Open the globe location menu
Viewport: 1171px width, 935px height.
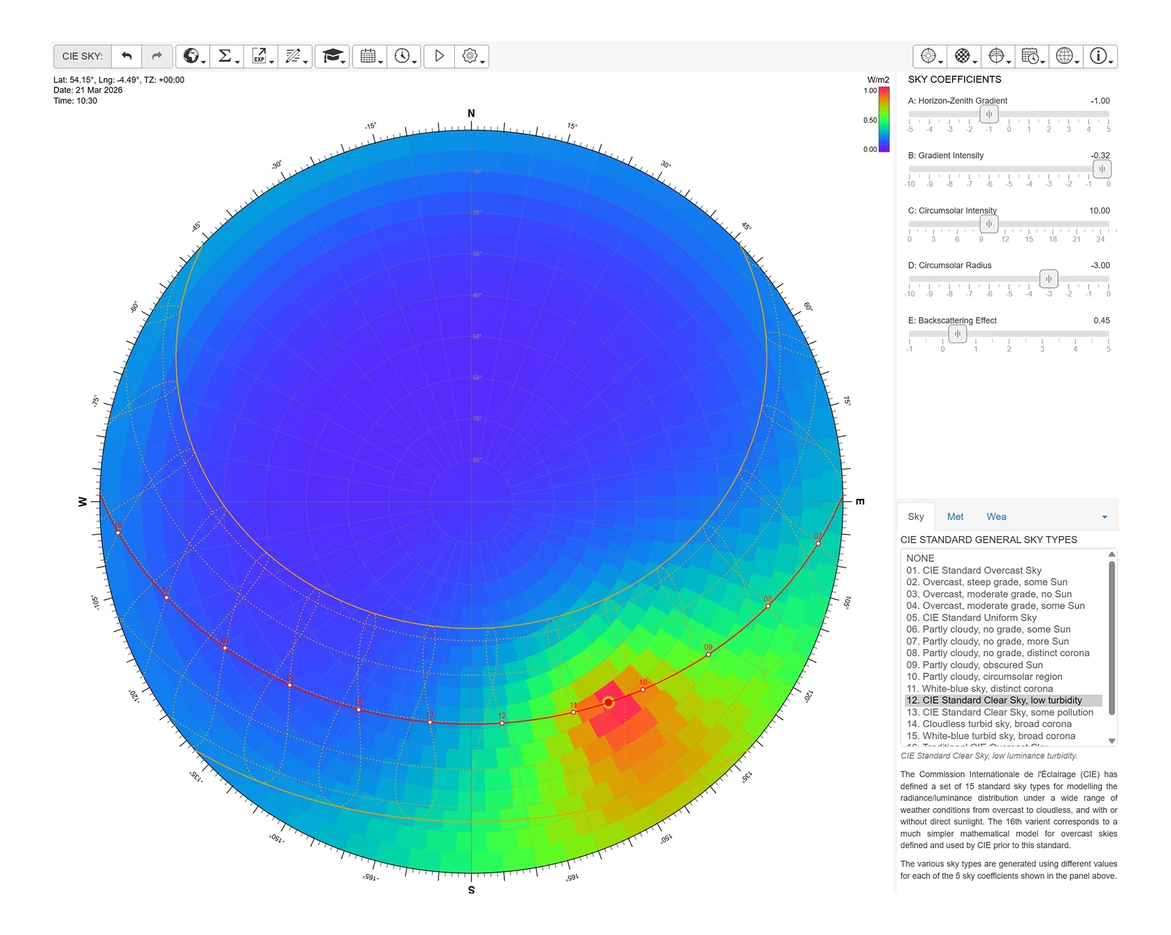coord(193,56)
